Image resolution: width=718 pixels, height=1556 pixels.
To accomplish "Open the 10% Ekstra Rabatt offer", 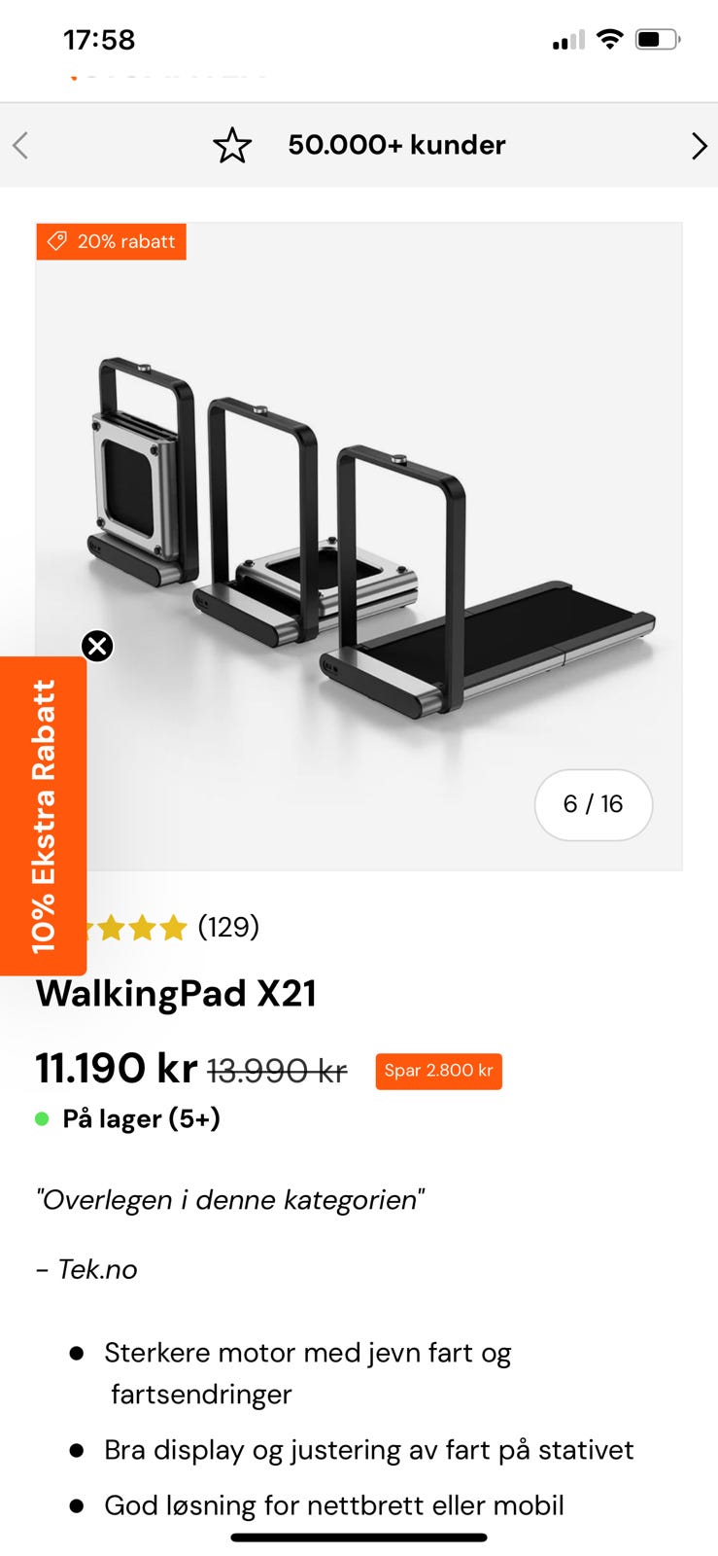I will (x=43, y=816).
